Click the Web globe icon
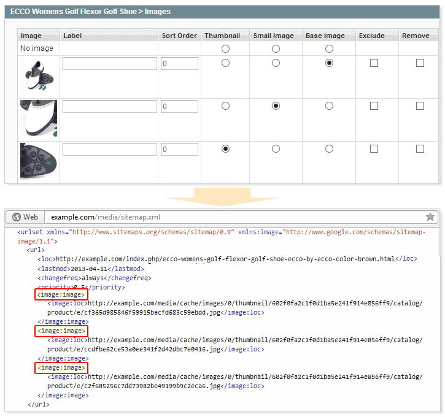This screenshot has height=417, width=445. pyautogui.click(x=17, y=217)
